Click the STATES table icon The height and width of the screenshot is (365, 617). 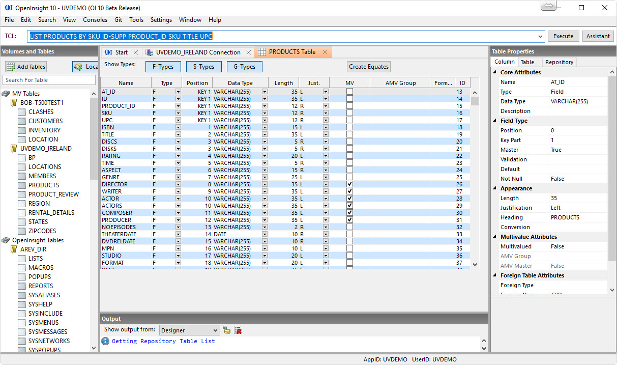22,222
